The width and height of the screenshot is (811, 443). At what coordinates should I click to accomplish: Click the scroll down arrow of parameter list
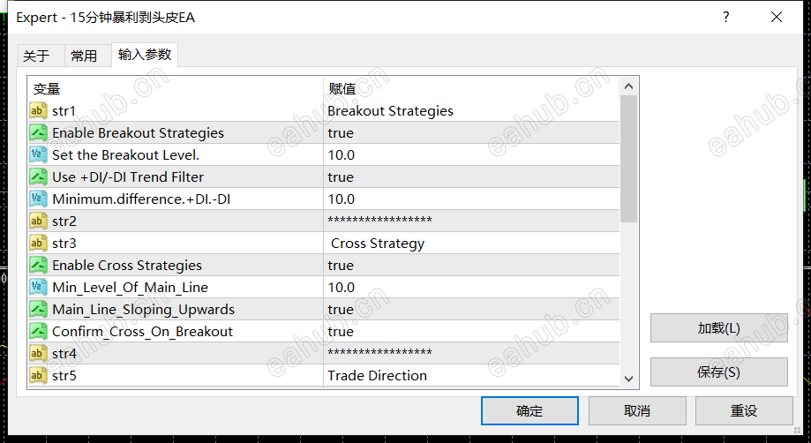click(629, 379)
